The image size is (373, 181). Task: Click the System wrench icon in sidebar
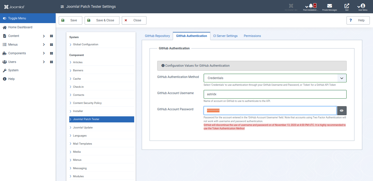5,70
